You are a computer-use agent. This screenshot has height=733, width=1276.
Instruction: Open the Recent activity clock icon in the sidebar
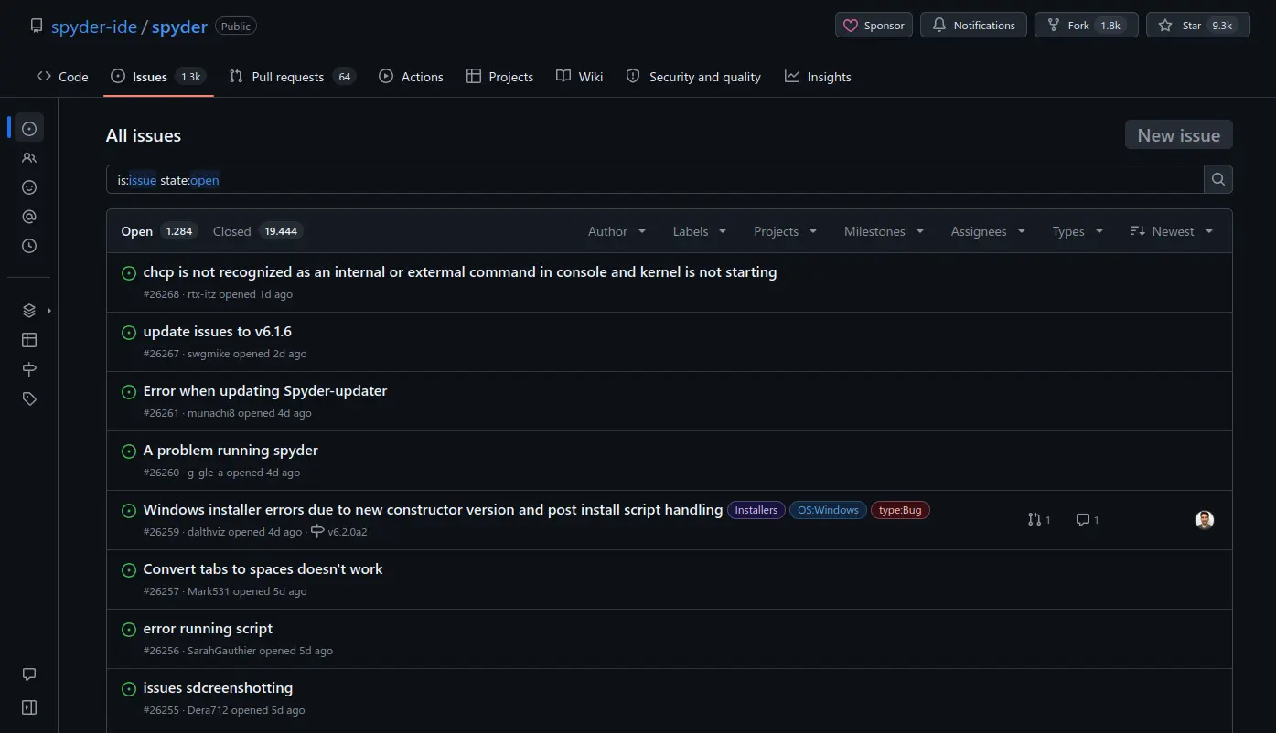coord(29,246)
